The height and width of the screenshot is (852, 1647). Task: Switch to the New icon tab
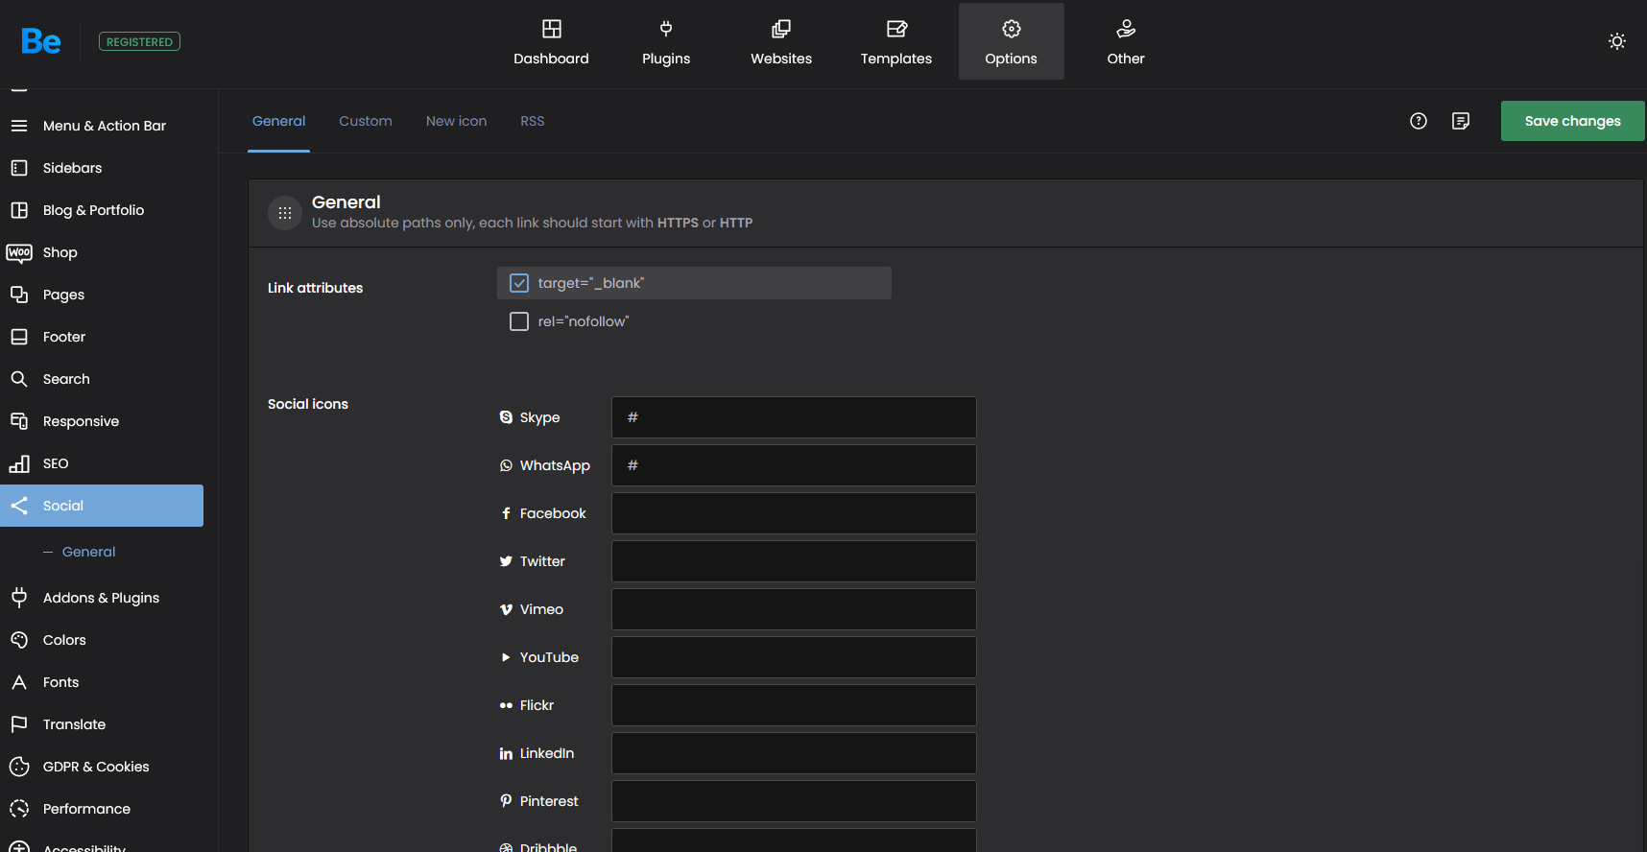coord(456,121)
